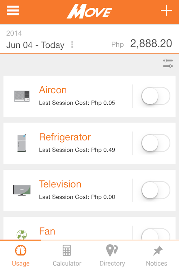The width and height of the screenshot is (179, 269).
Task: Enable the Refrigerator toggle switch
Action: (x=155, y=143)
